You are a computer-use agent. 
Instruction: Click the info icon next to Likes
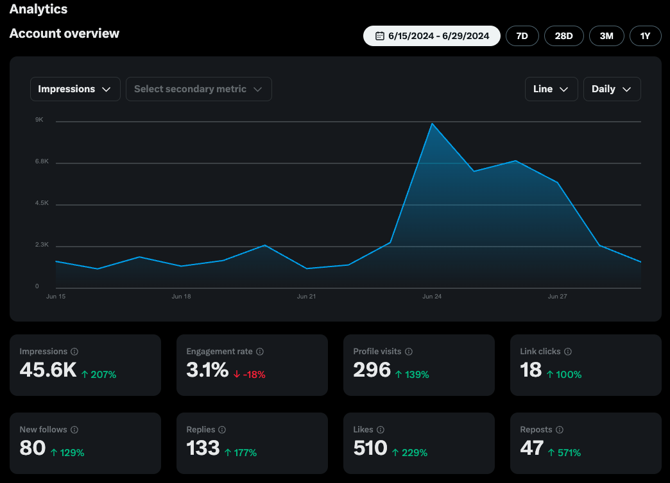point(381,430)
